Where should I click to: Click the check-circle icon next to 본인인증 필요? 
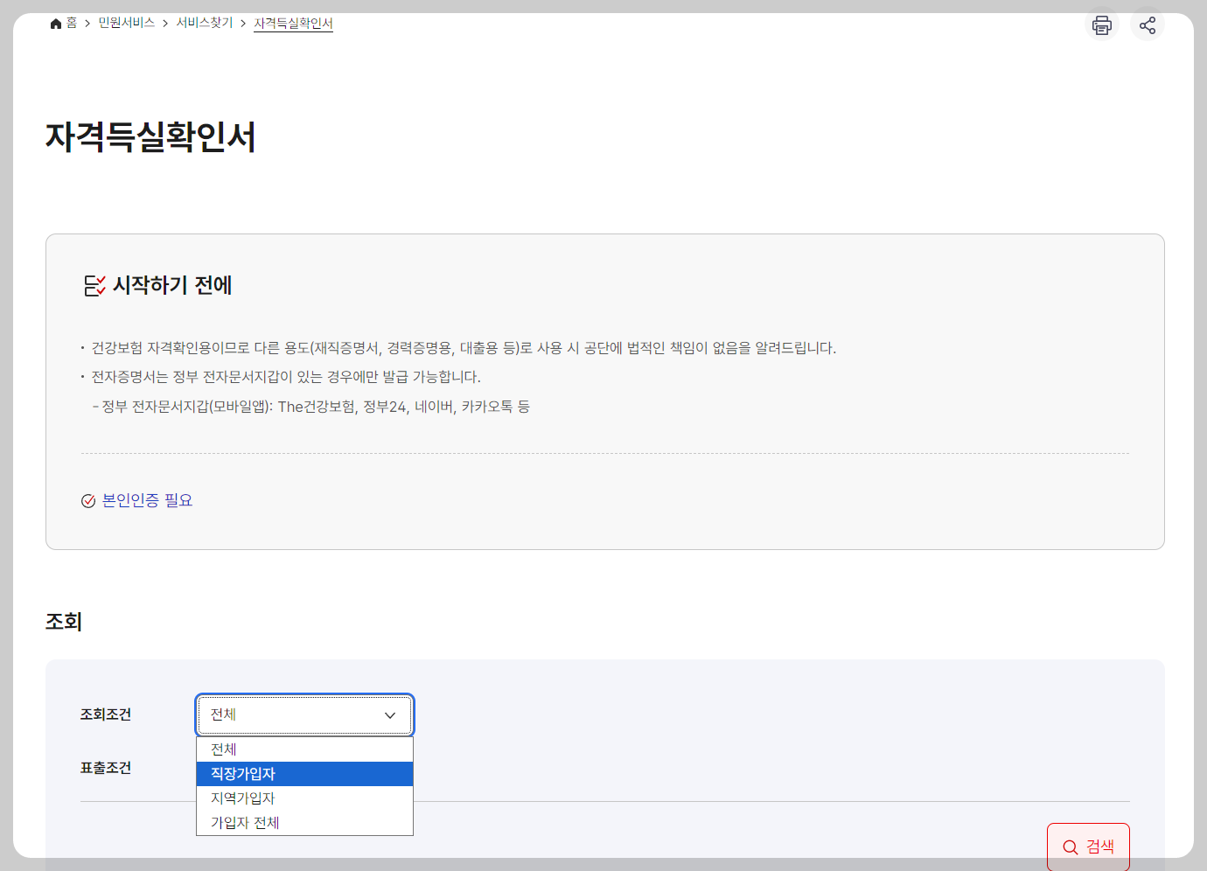point(87,500)
